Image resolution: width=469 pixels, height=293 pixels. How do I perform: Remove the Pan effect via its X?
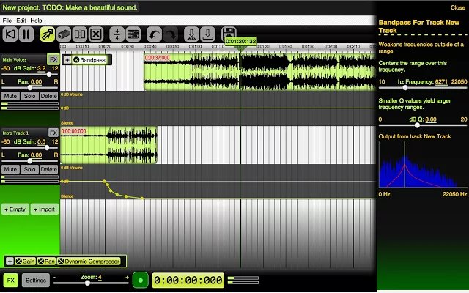(41, 262)
